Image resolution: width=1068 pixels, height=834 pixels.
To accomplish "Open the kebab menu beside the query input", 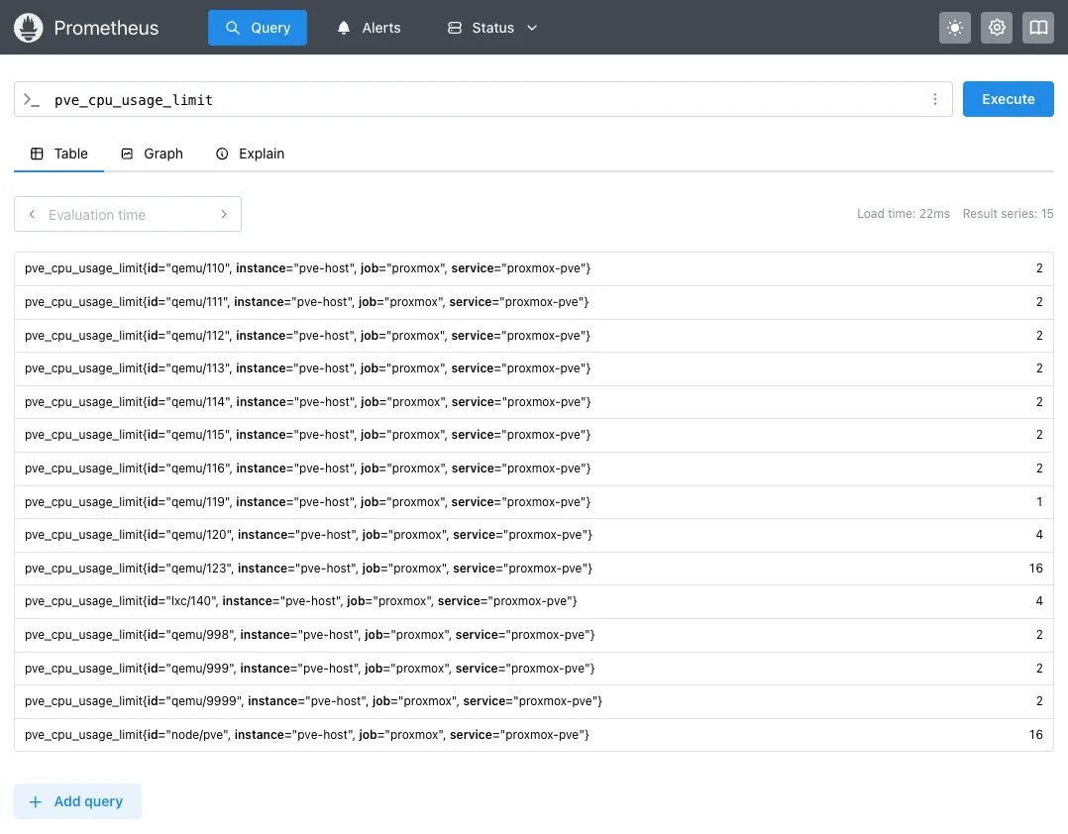I will click(934, 99).
